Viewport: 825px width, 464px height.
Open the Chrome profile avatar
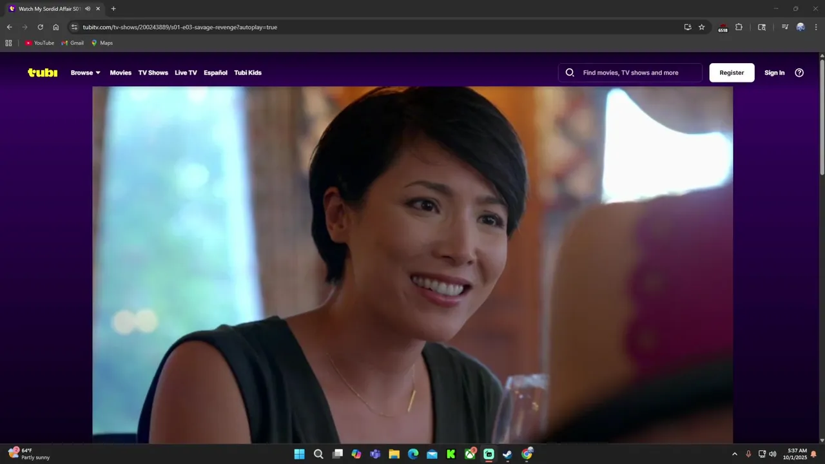[x=801, y=27]
